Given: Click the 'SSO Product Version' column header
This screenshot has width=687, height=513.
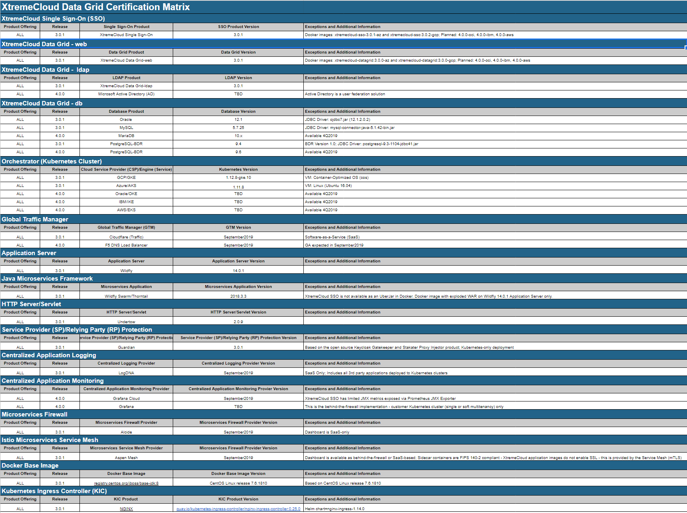Looking at the screenshot, I should [238, 27].
